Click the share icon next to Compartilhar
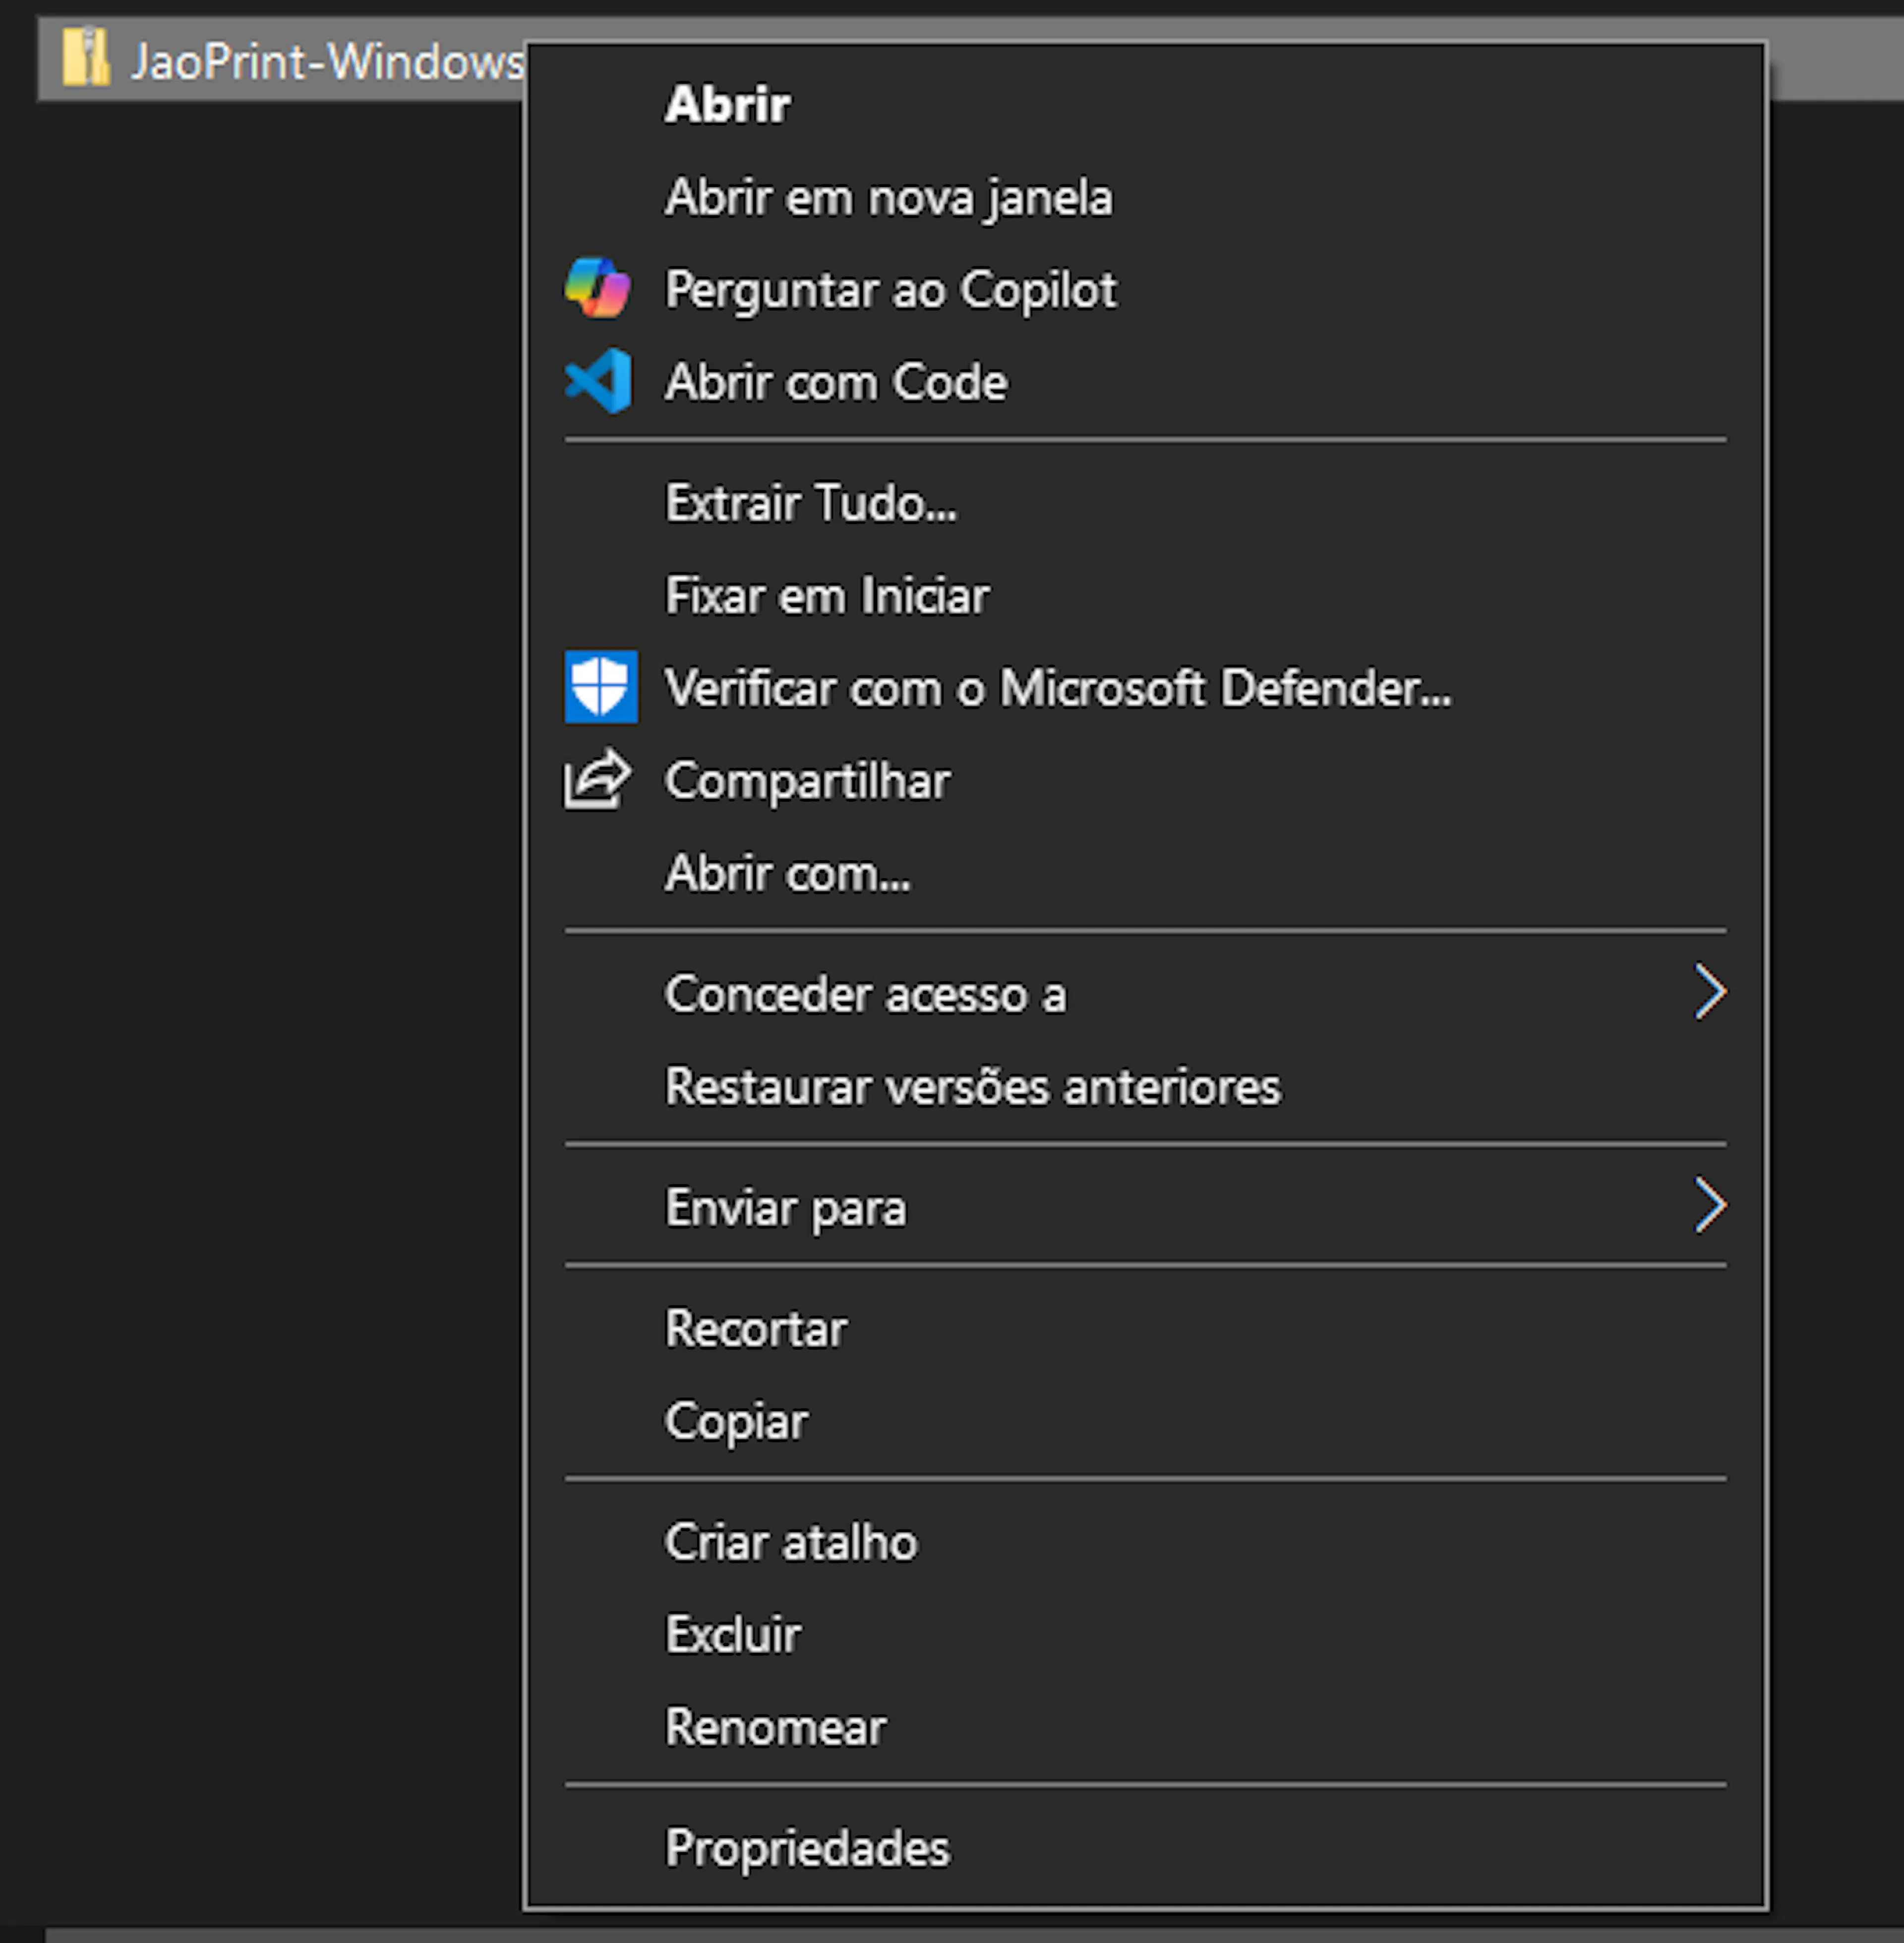Viewport: 1904px width, 1943px height. coord(598,779)
